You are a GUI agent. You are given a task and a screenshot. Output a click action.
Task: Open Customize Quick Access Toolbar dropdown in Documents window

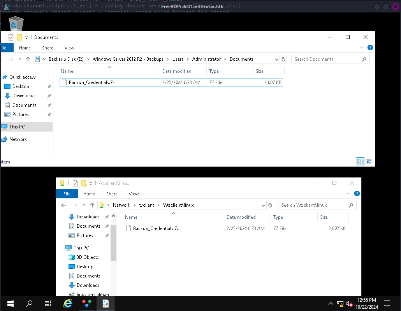point(26,38)
